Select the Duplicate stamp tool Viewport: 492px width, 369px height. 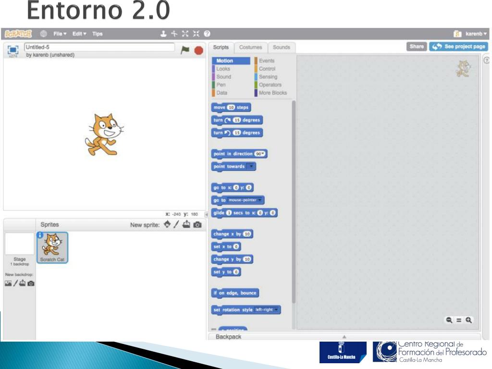(163, 34)
